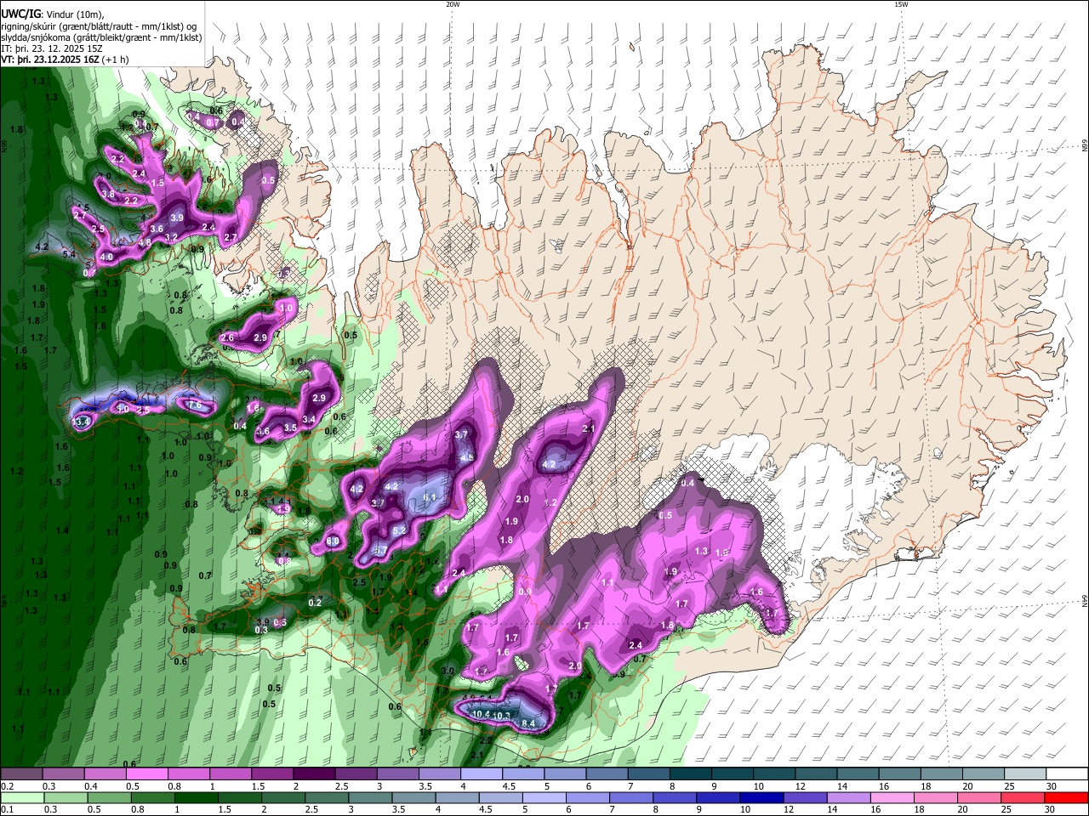1089x816 pixels.
Task: Select top-row lavender swatch between 4 and 4.5
Action: point(482,774)
